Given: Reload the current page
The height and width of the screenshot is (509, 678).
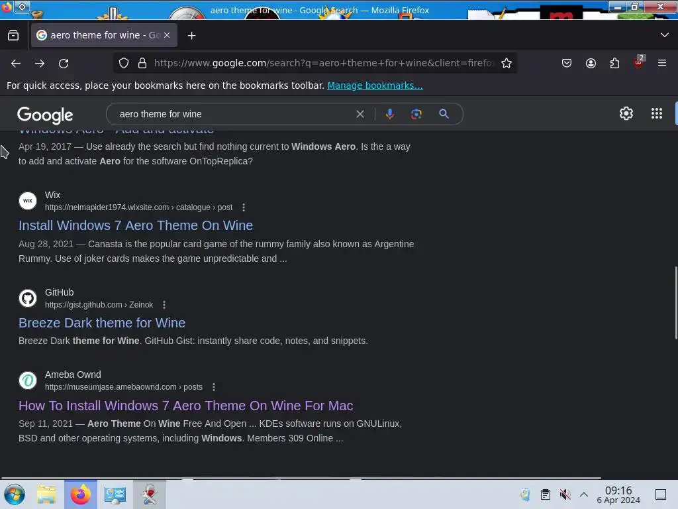Looking at the screenshot, I should coord(64,63).
